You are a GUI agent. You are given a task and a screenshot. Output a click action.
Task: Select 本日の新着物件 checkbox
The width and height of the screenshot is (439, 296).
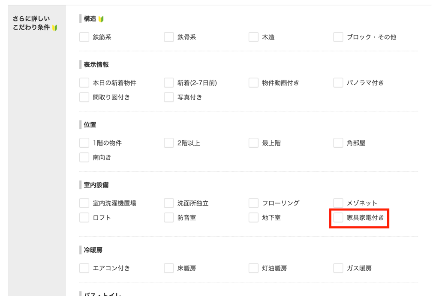[84, 83]
